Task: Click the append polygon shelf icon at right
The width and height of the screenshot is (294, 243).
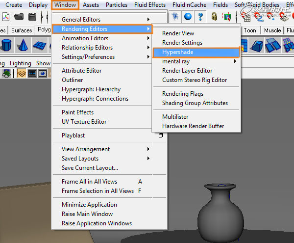Action: point(289,45)
